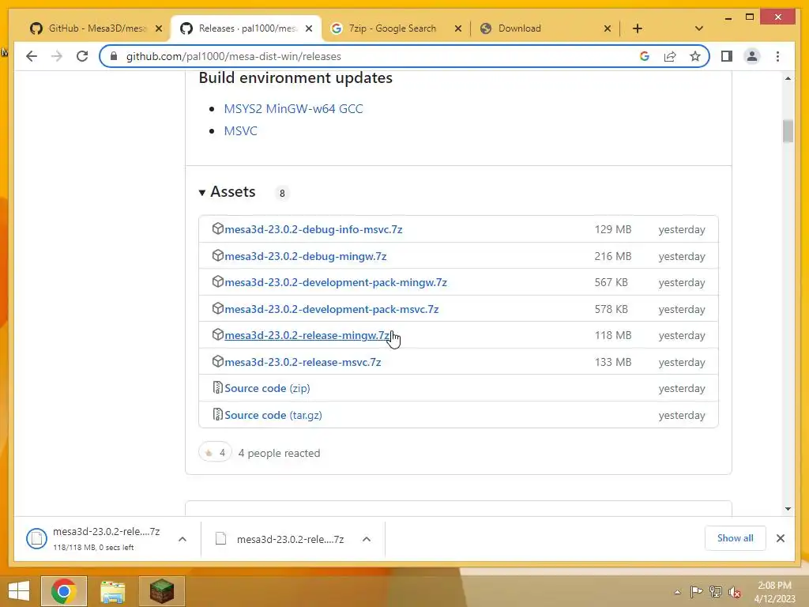Click scrollbar up arrow
Screen dimensions: 809x607
[788, 78]
